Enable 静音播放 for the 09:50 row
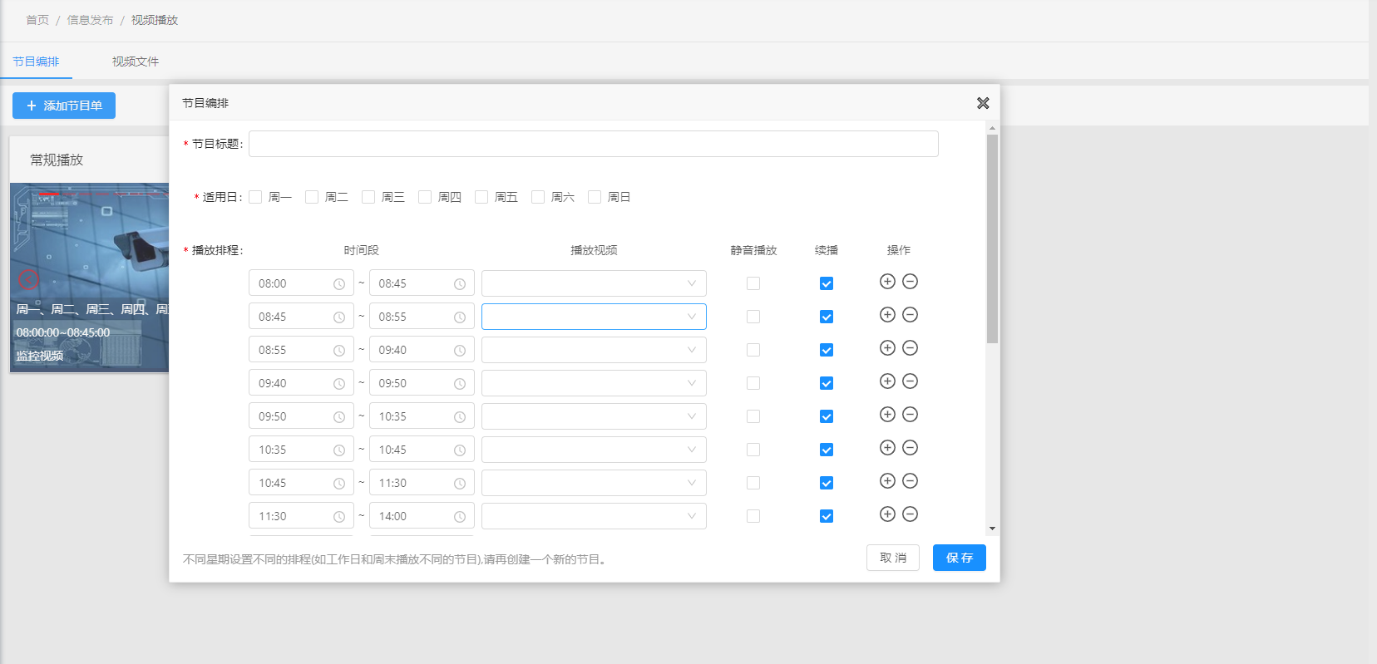This screenshot has height=664, width=1377. pos(753,416)
